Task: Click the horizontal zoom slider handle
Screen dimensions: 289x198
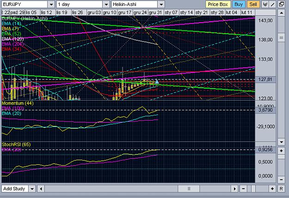Action: [x=253, y=189]
